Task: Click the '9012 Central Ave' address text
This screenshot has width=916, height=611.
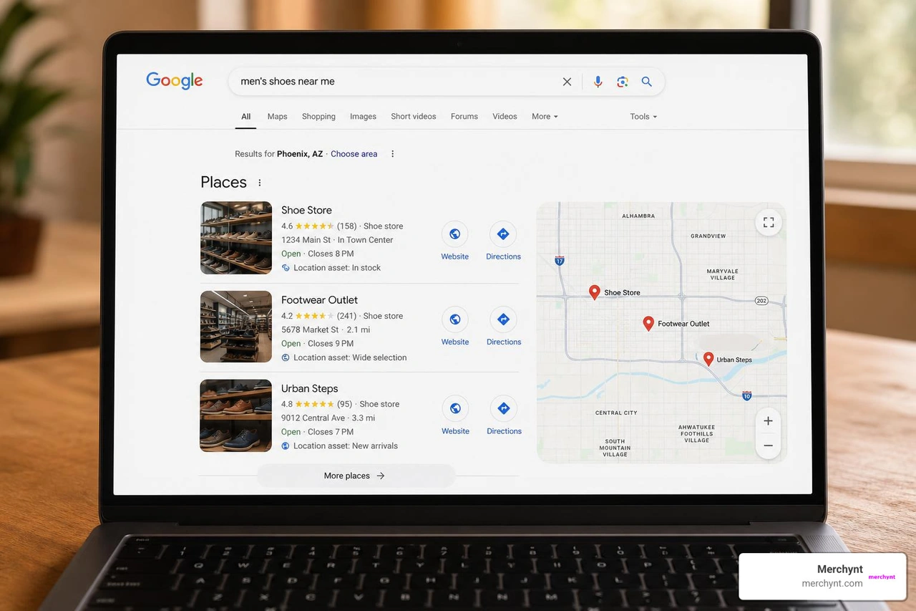Action: (x=313, y=418)
